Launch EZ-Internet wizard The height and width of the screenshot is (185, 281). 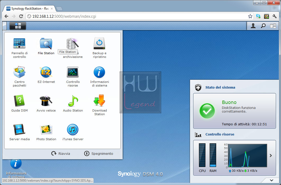pos(46,75)
